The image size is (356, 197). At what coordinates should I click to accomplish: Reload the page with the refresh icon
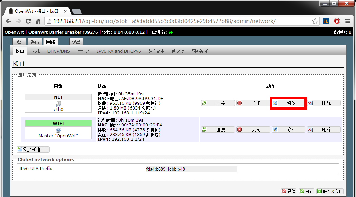(28, 21)
